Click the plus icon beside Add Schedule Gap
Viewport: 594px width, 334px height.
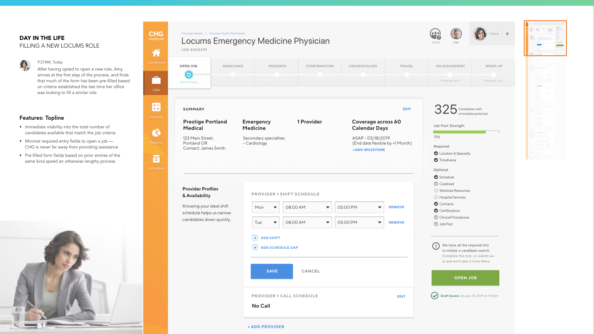(255, 247)
